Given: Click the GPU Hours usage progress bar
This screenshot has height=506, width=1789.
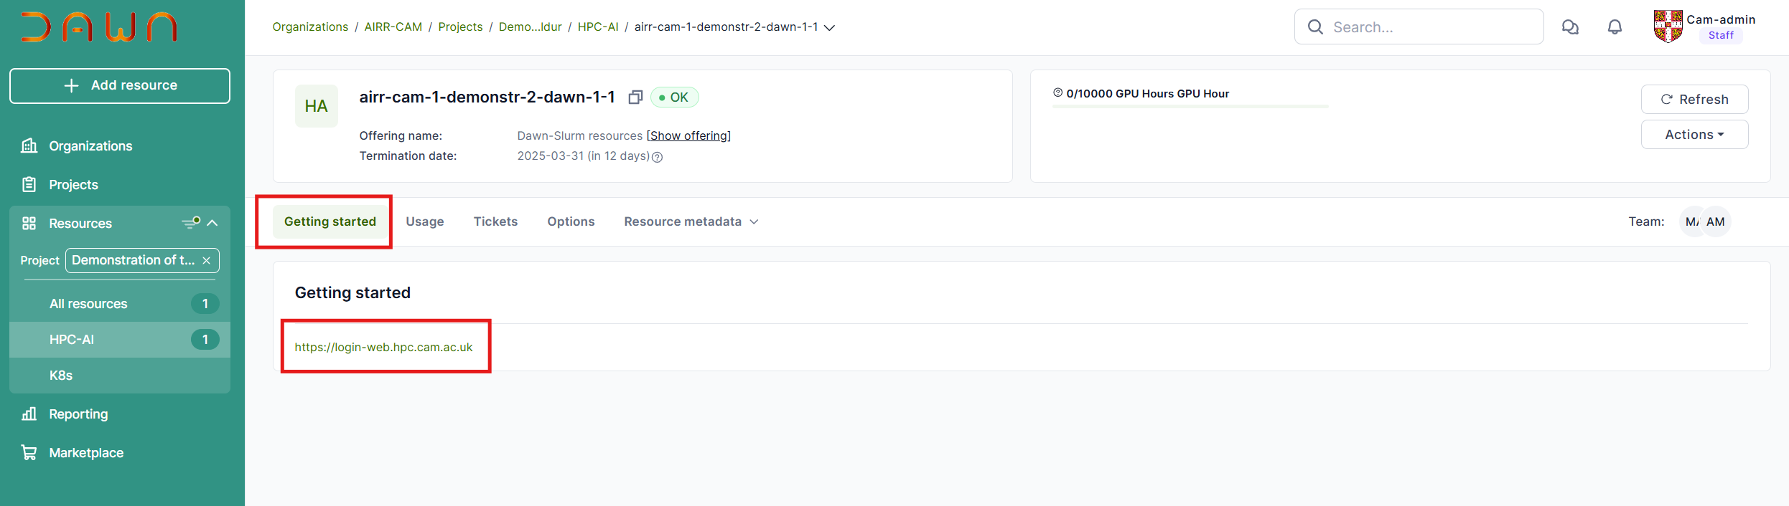Looking at the screenshot, I should click(1190, 107).
